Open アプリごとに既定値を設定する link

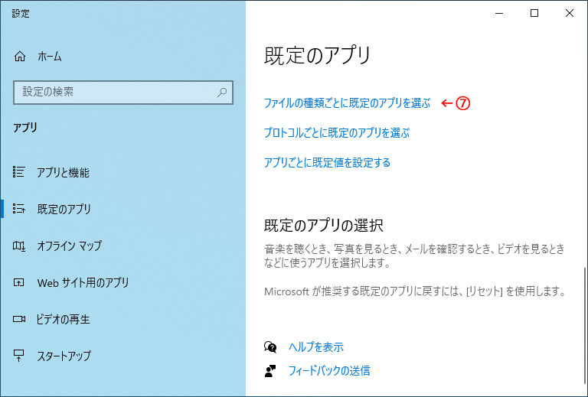(327, 162)
